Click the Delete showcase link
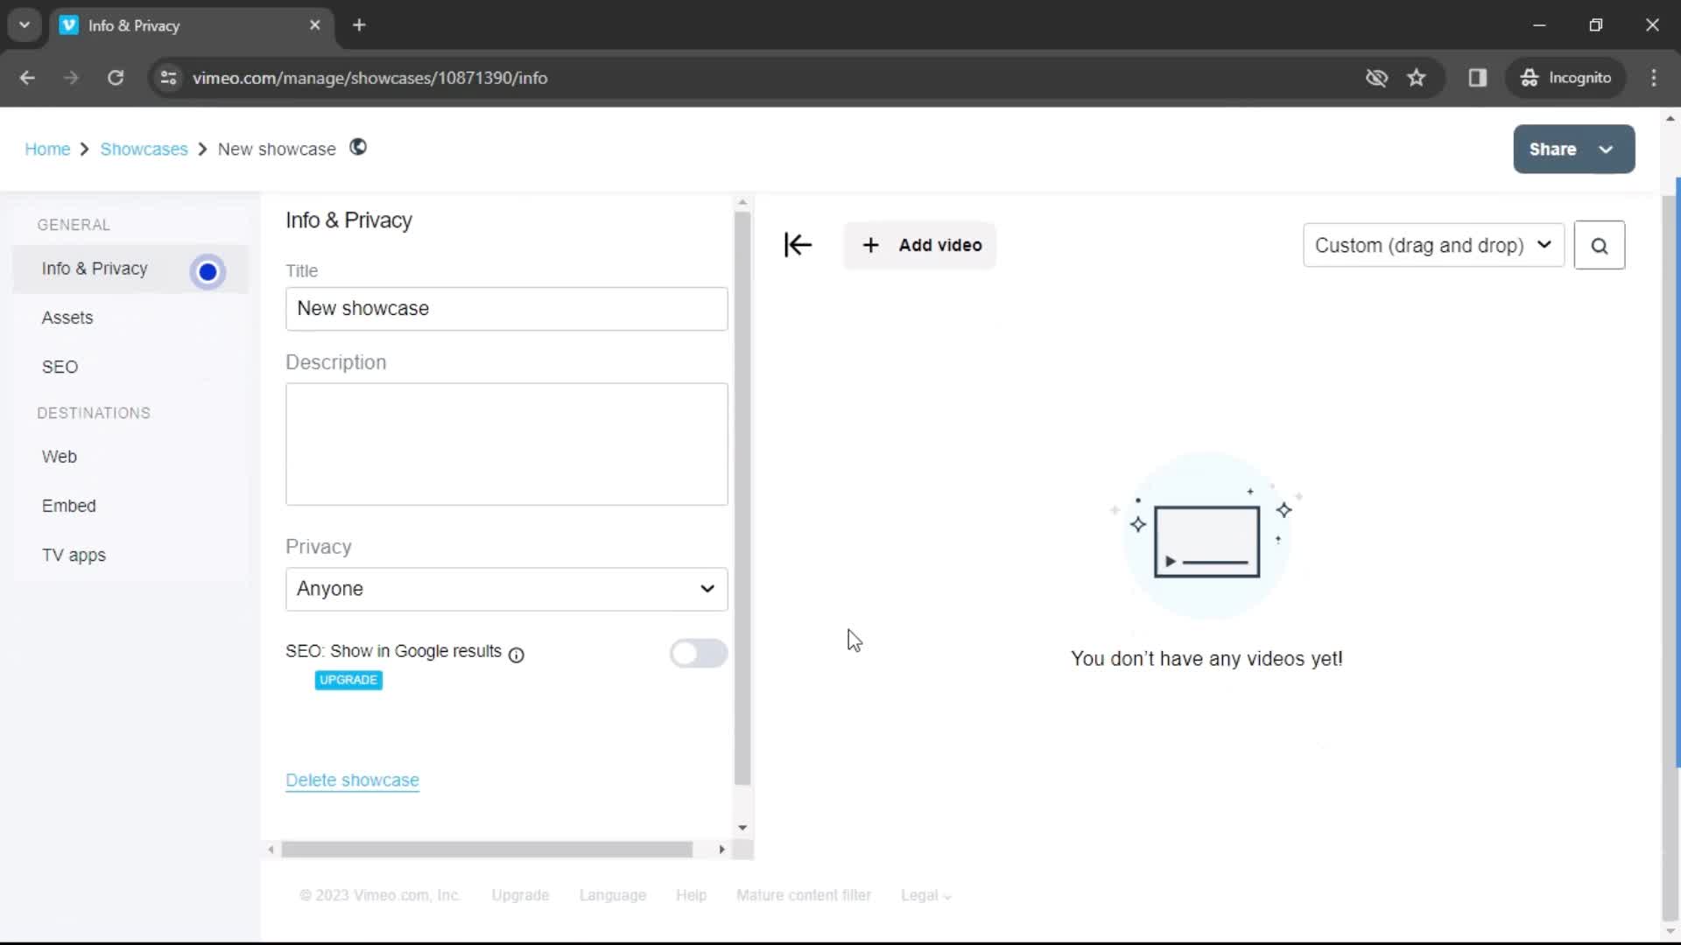 [x=352, y=780]
